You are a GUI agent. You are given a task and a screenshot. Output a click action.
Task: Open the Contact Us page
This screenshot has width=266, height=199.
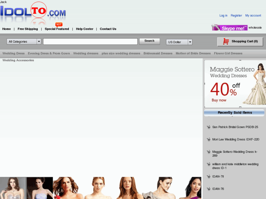pyautogui.click(x=108, y=29)
